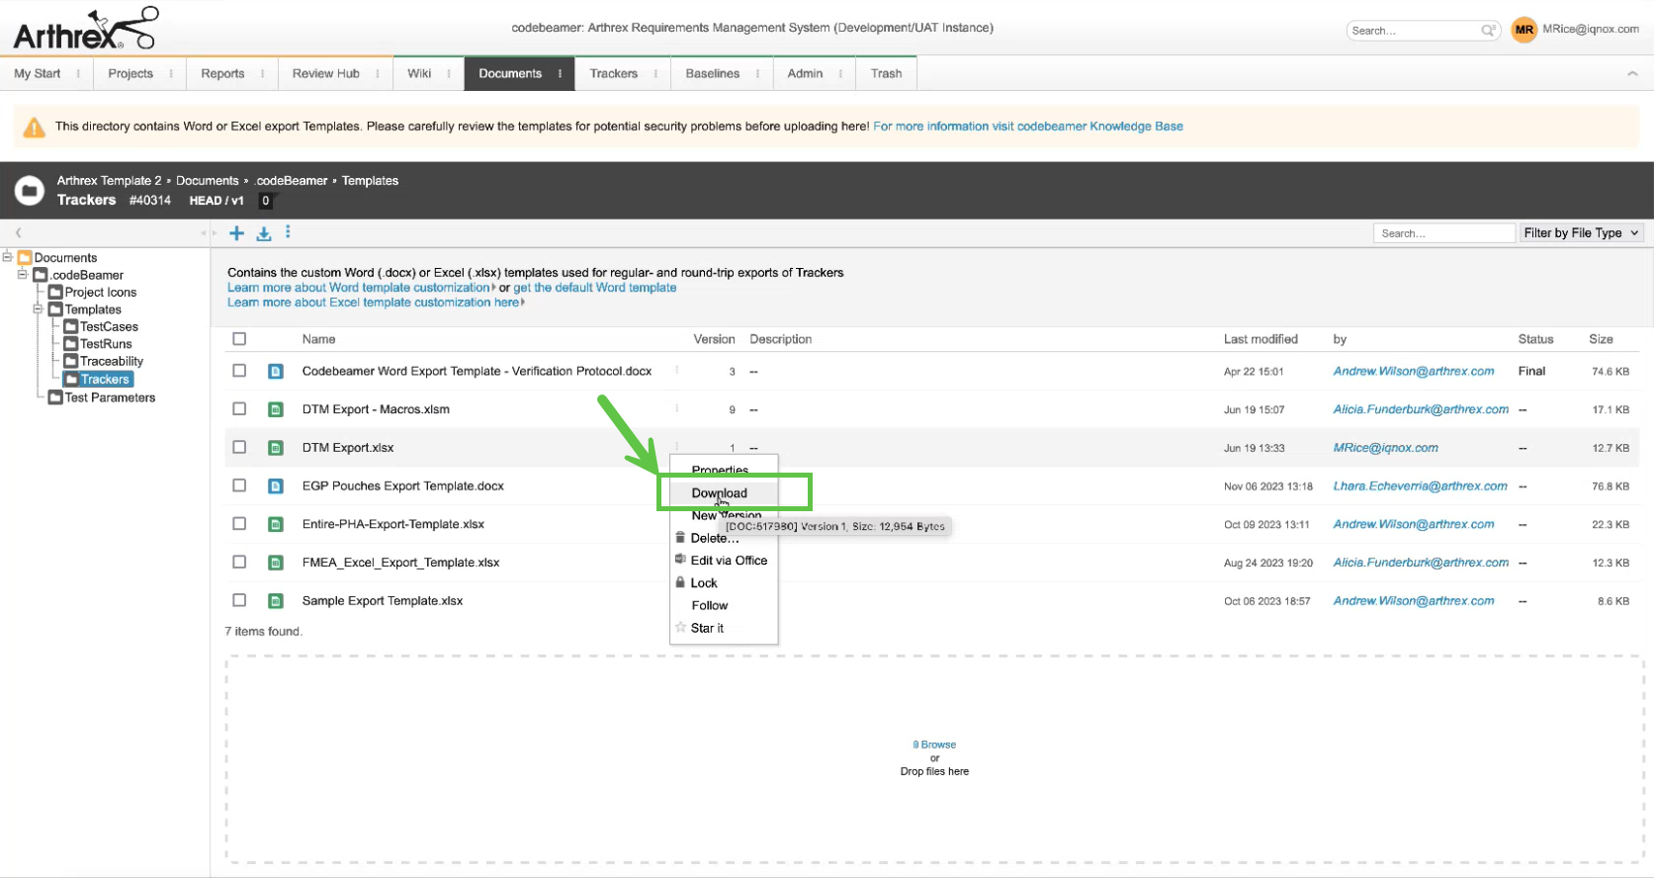This screenshot has height=878, width=1654.
Task: Check the box for DTM Export.xlsx
Action: [x=239, y=448]
